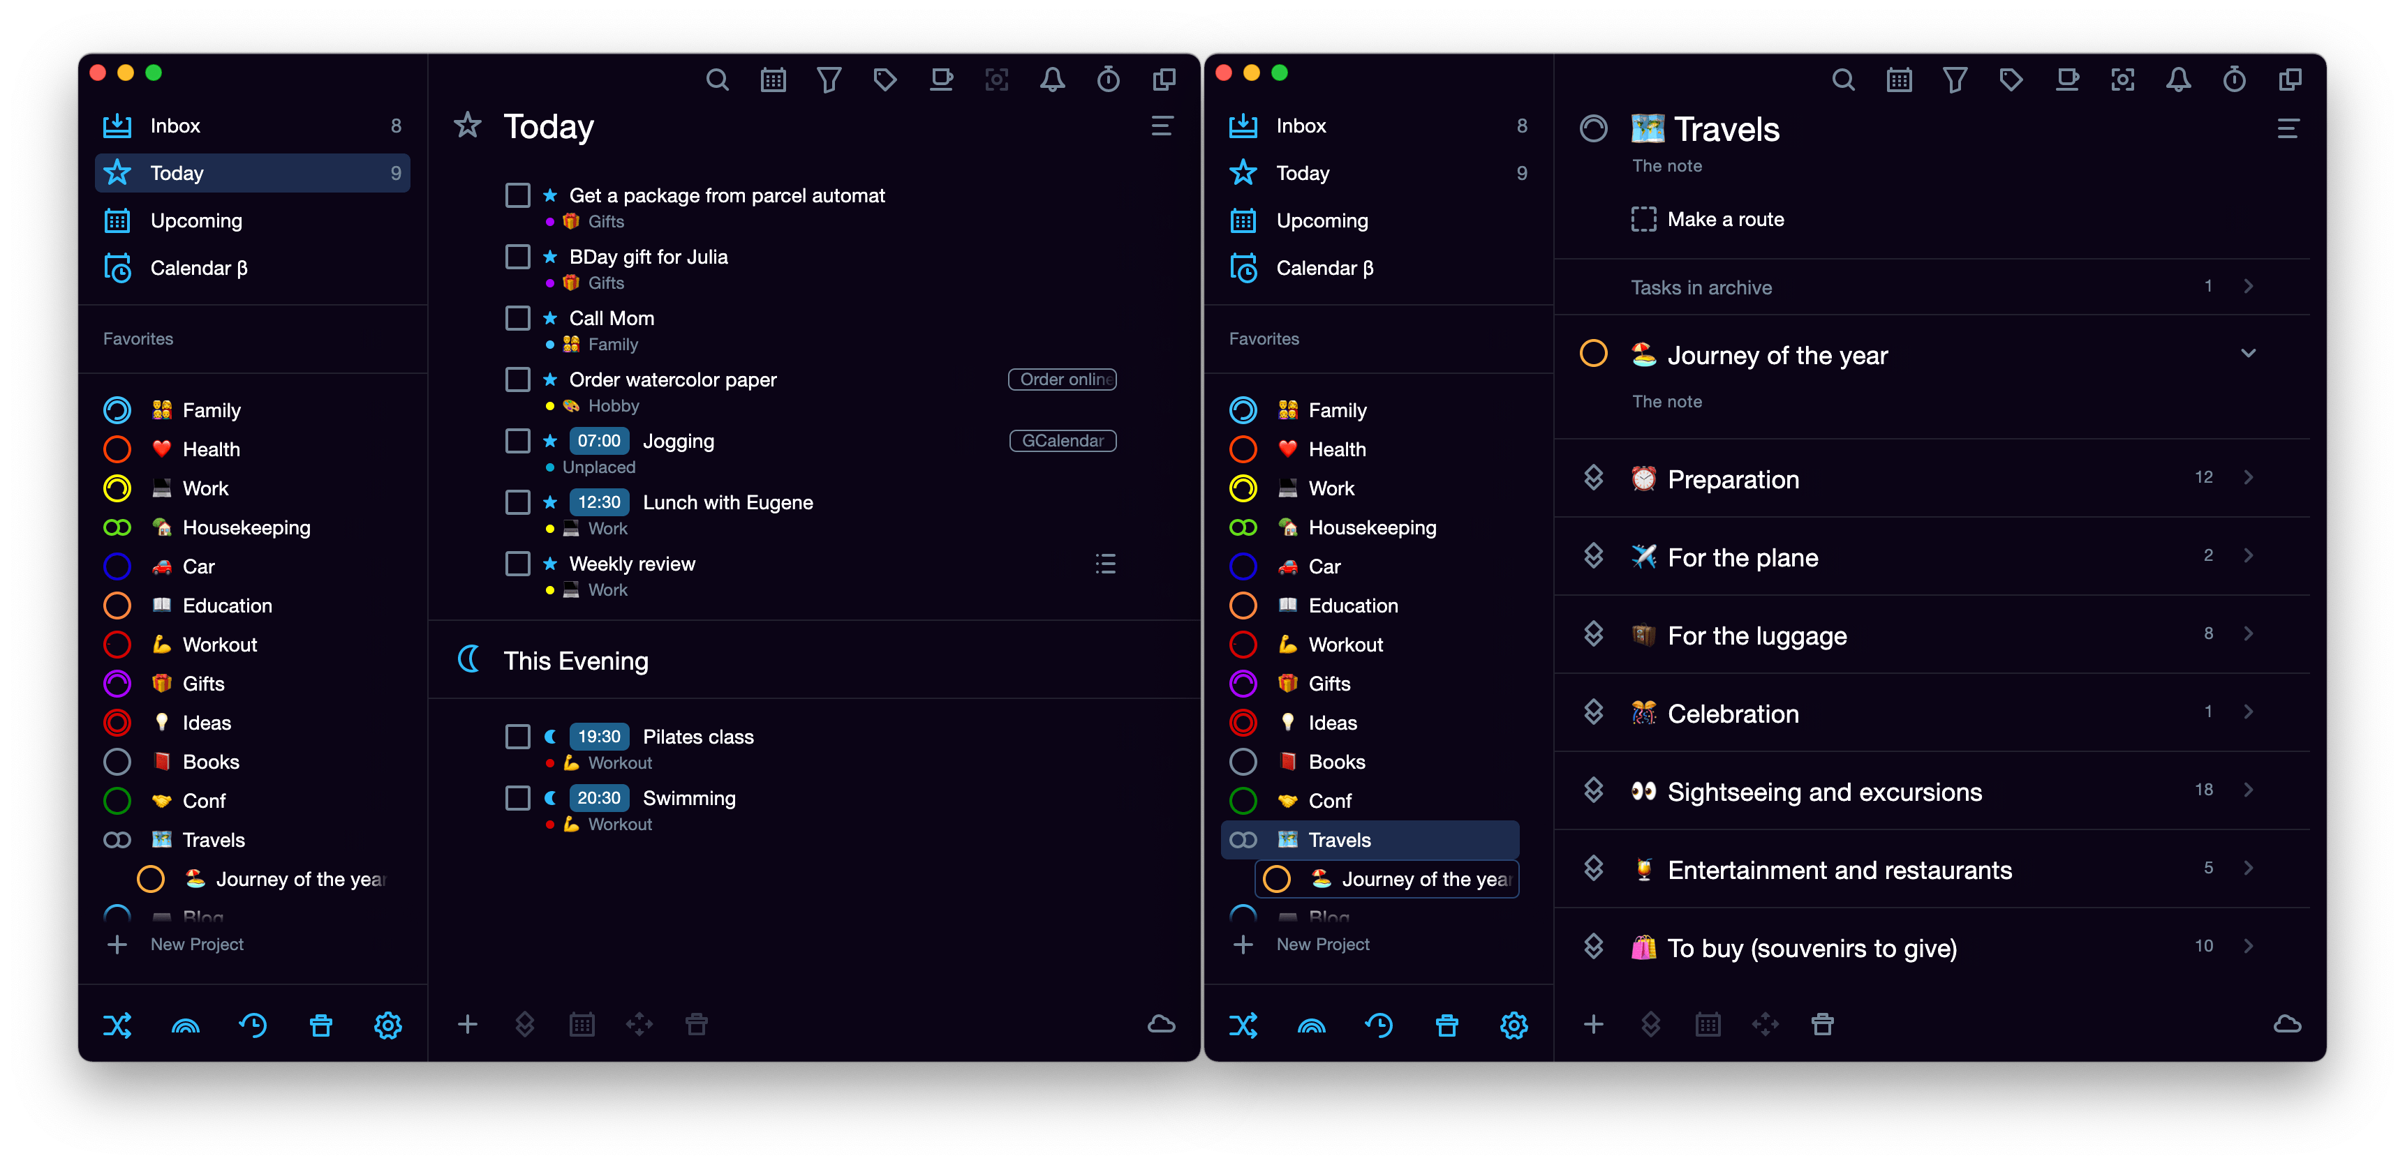The width and height of the screenshot is (2405, 1165).
Task: Open settings gear in right sidebar footer
Action: point(1514,1025)
